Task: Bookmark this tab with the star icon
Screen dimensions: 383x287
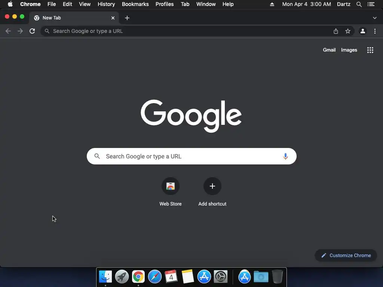Action: click(348, 31)
